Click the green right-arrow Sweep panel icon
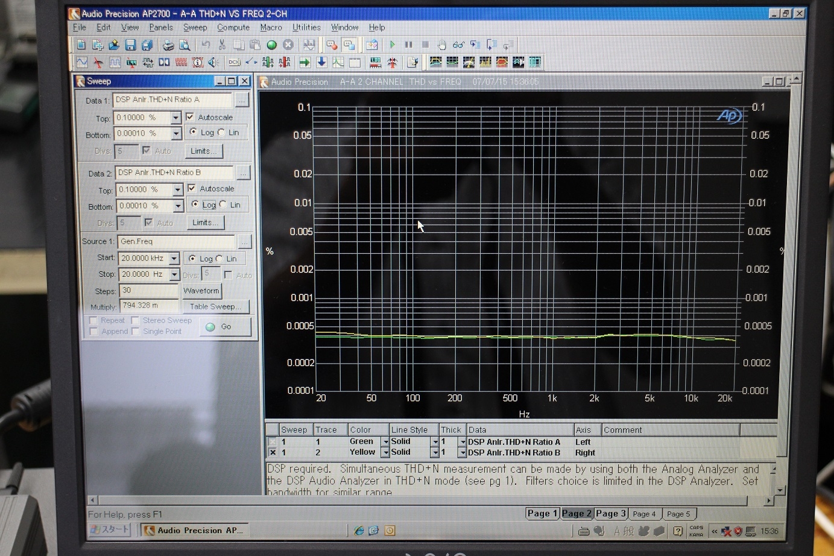The height and width of the screenshot is (556, 834). [x=305, y=62]
